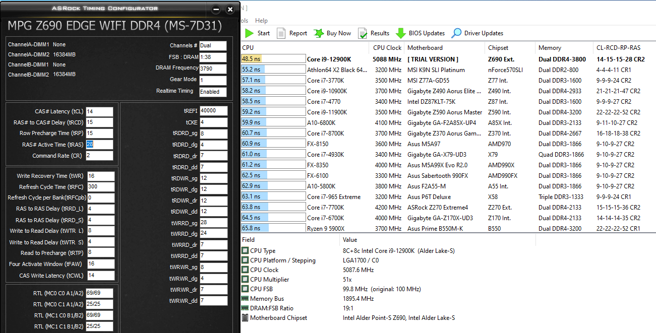The width and height of the screenshot is (656, 333).
Task: Sort by the Chipset column header
Action: (x=510, y=48)
